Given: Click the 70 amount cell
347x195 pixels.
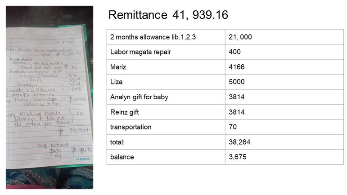Looking at the screenshot, I should [284, 127].
